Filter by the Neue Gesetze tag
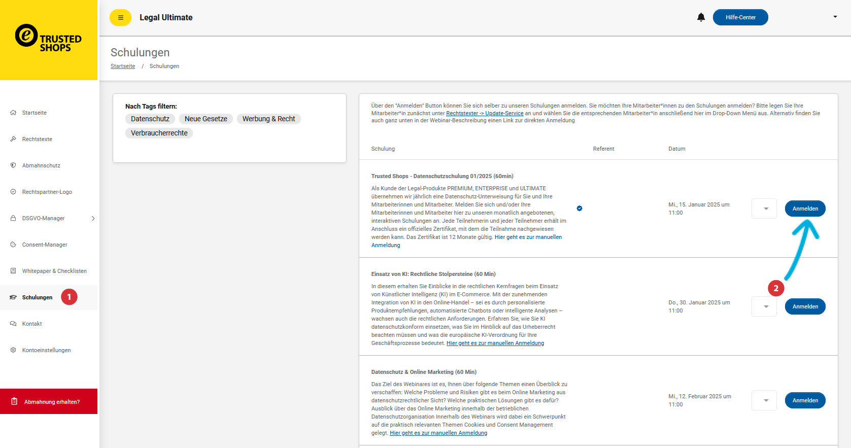 pos(206,119)
